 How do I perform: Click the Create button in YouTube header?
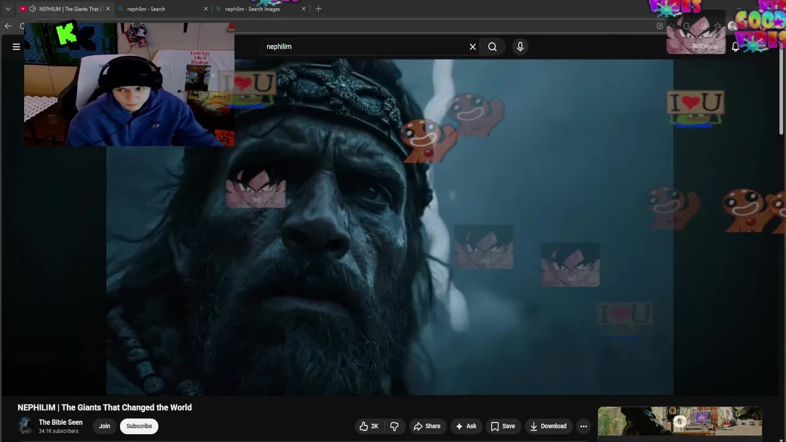[704, 47]
